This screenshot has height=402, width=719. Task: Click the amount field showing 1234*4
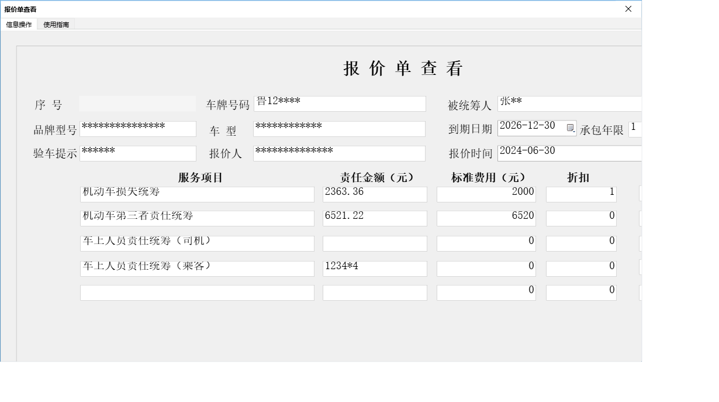click(x=375, y=268)
